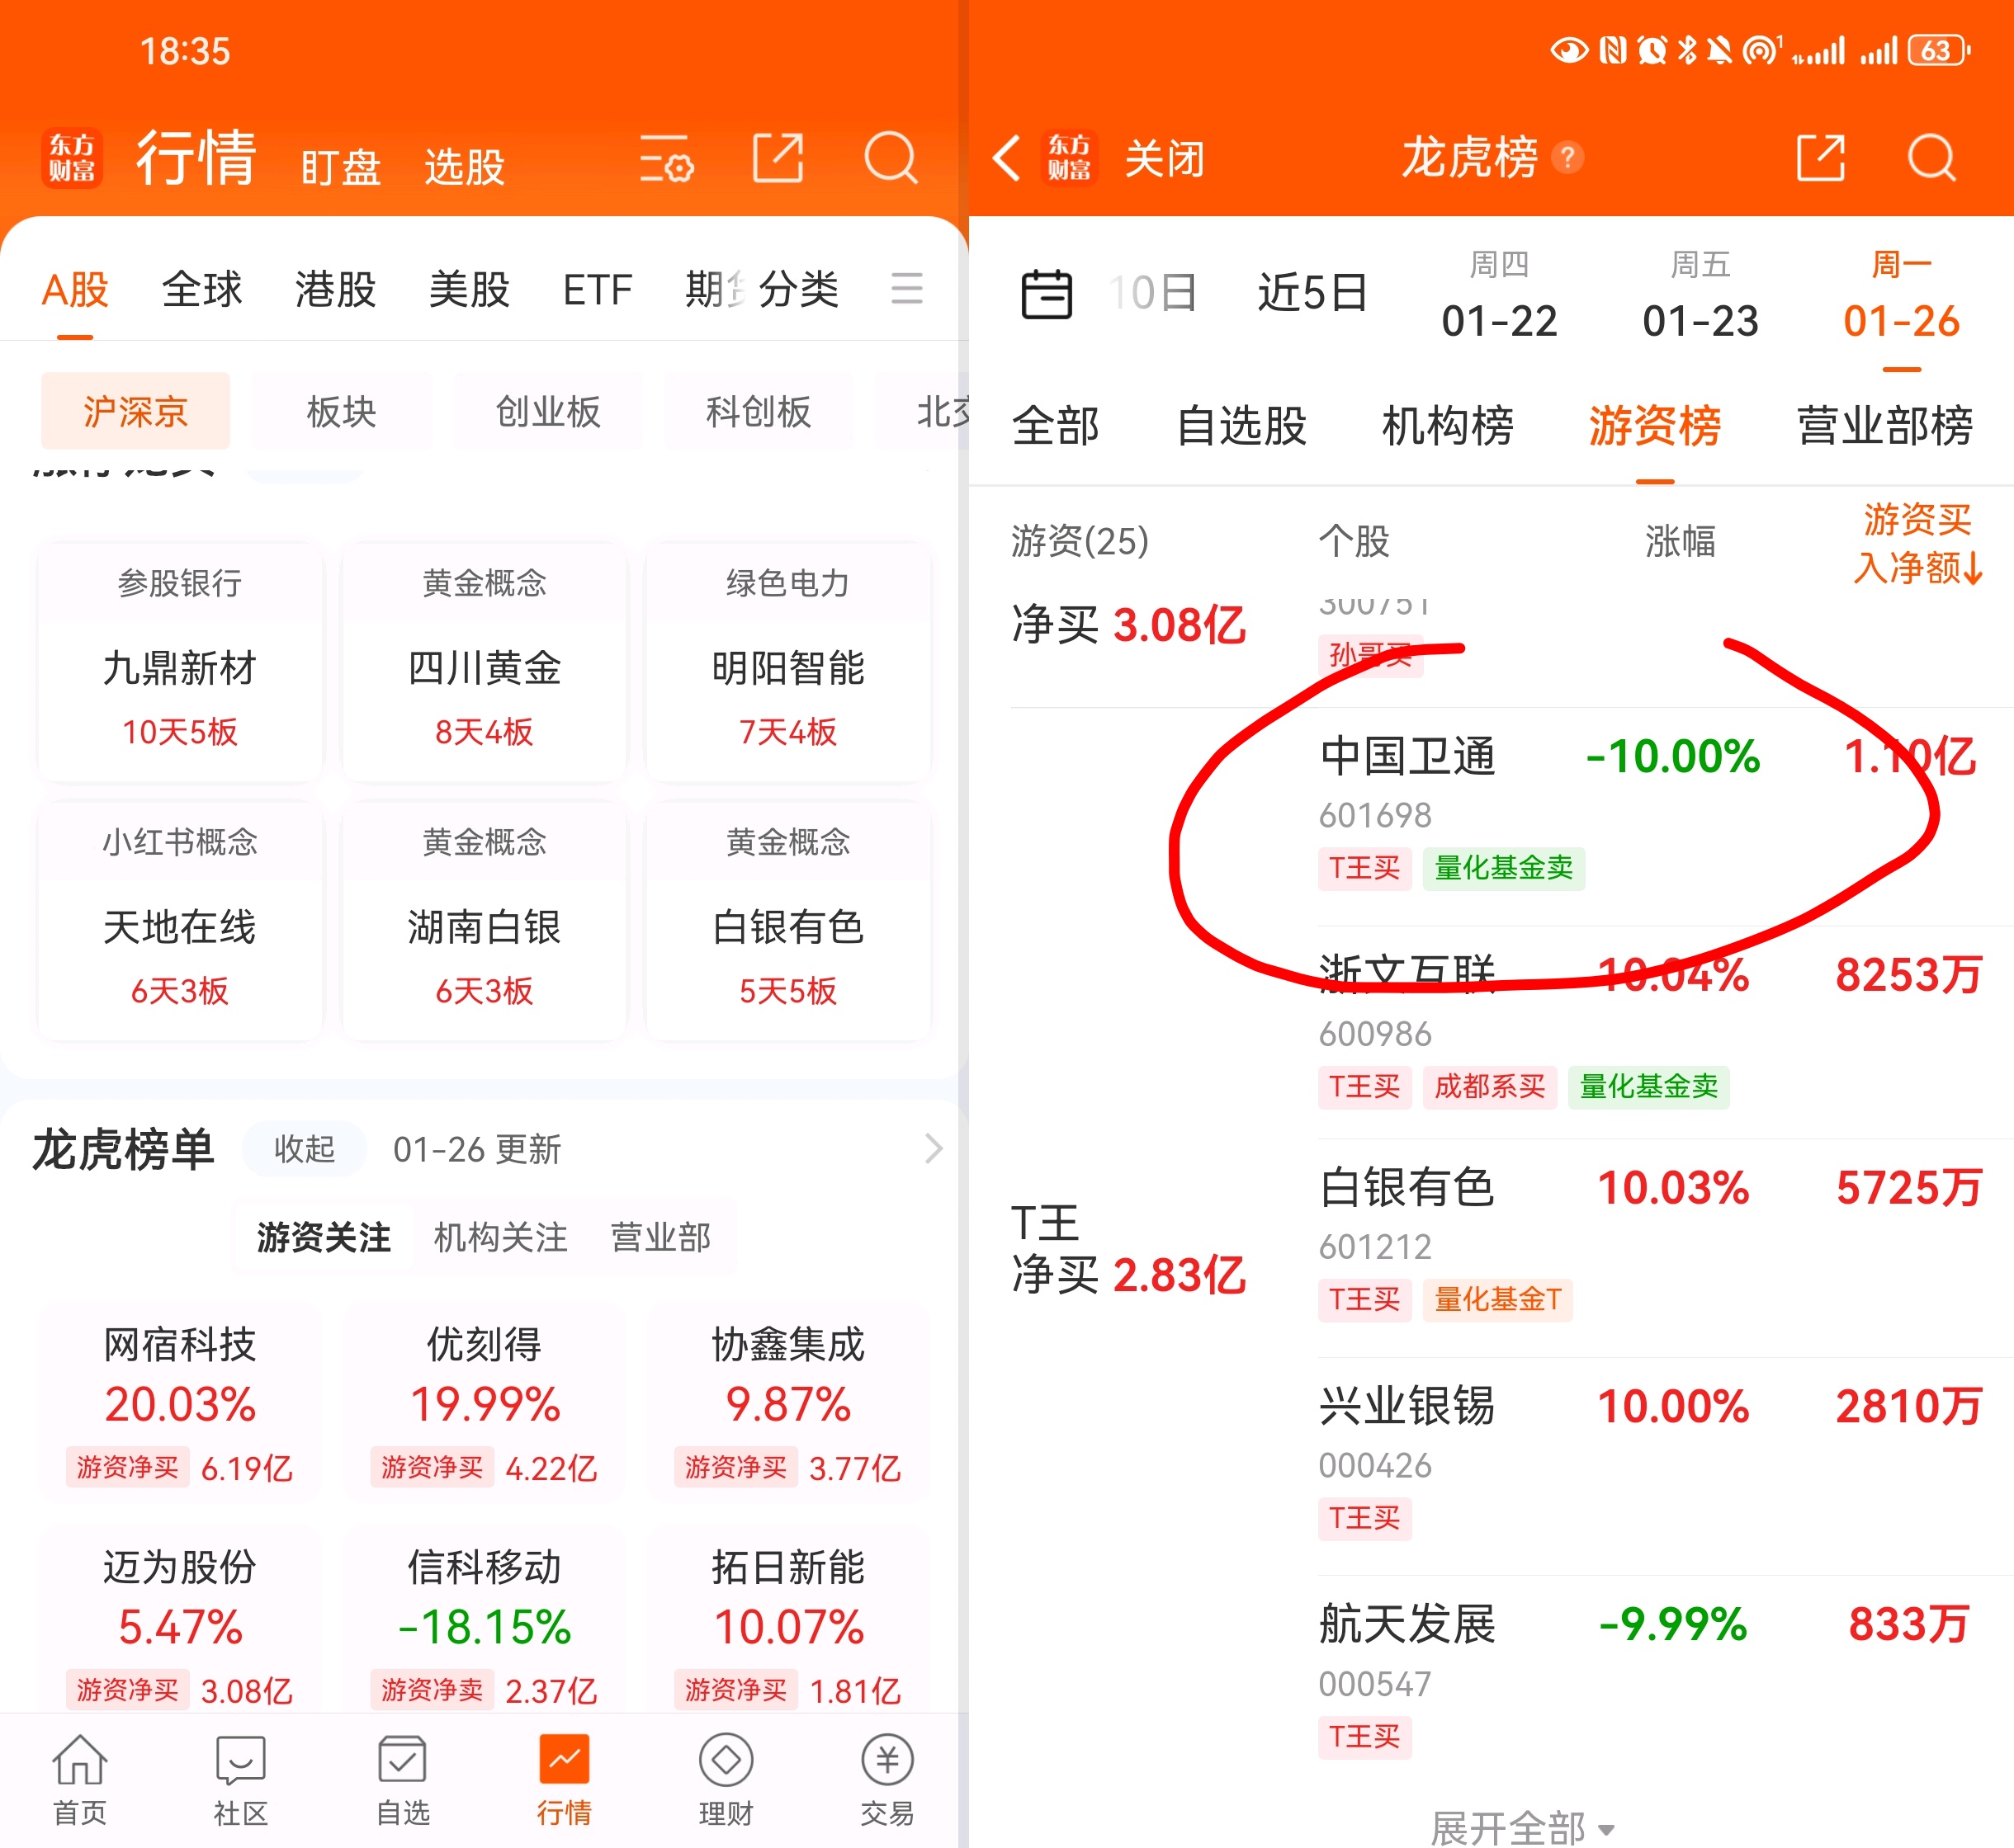Open the market category hamburger menu
This screenshot has height=1848, width=2014.
(x=906, y=289)
